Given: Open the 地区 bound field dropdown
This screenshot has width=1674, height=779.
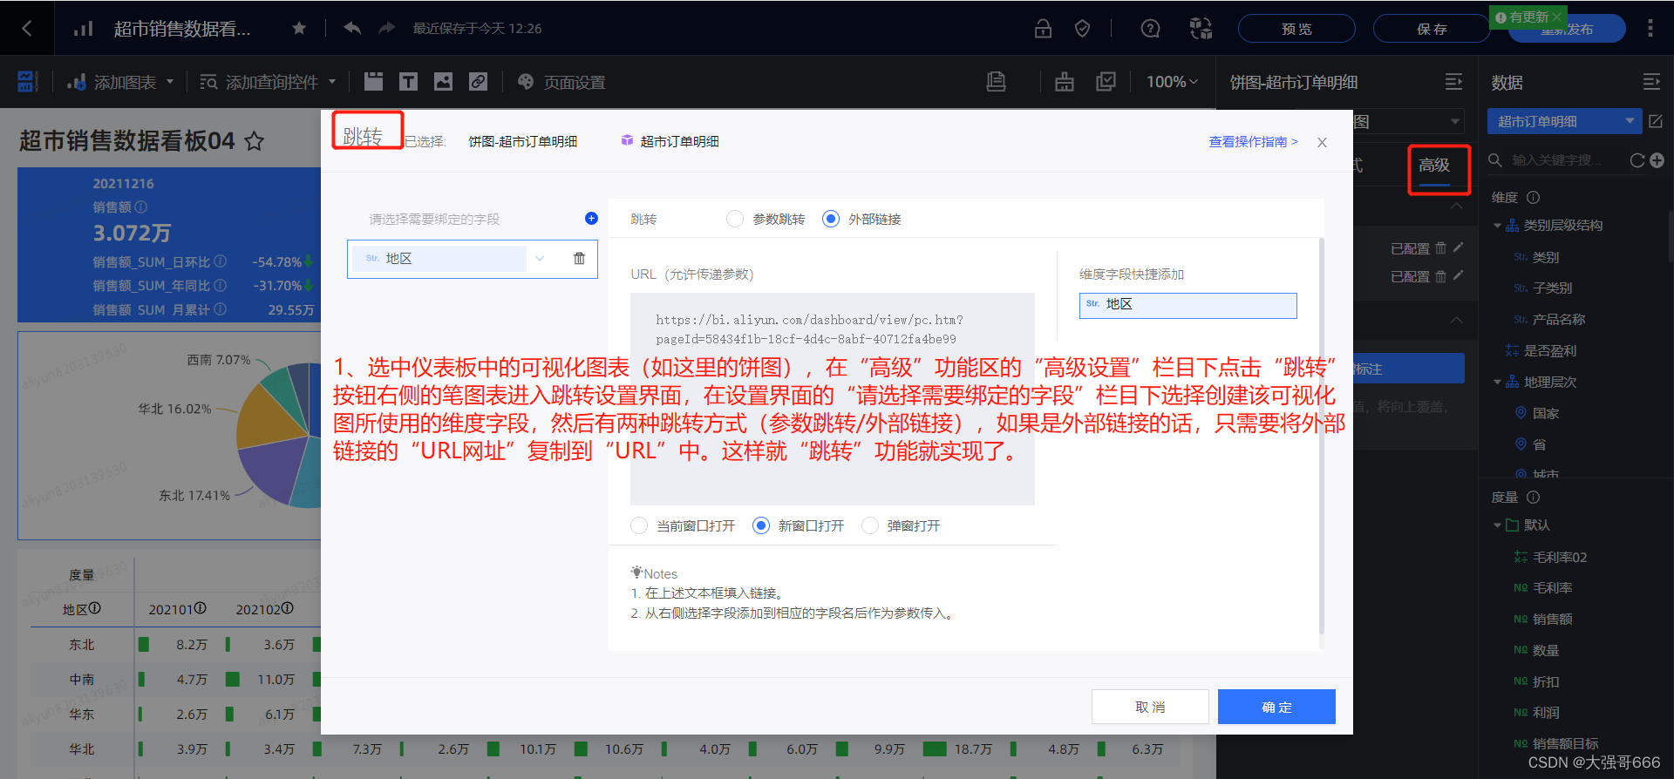Looking at the screenshot, I should point(539,259).
